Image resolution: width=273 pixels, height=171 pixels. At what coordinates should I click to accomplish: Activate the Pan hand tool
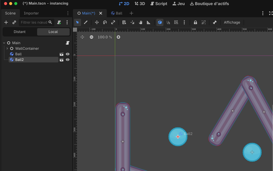coord(141,22)
